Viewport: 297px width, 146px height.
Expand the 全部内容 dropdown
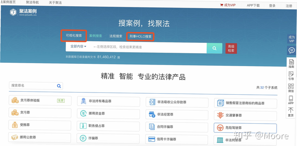[x=78, y=46]
